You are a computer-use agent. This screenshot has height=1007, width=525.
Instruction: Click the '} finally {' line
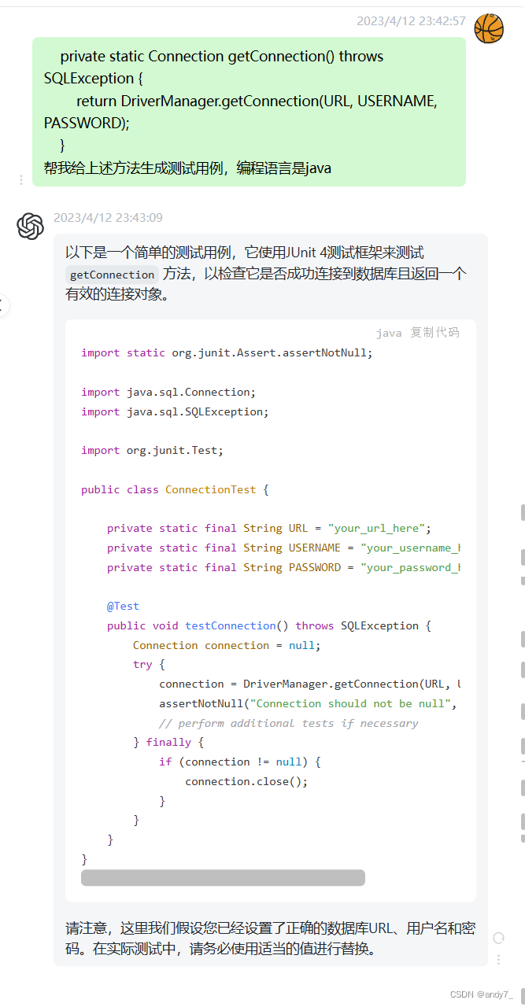pos(168,742)
